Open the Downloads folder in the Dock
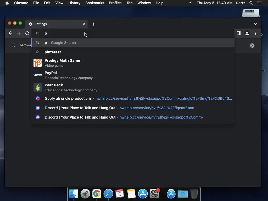This screenshot has width=268, height=201. click(x=182, y=194)
